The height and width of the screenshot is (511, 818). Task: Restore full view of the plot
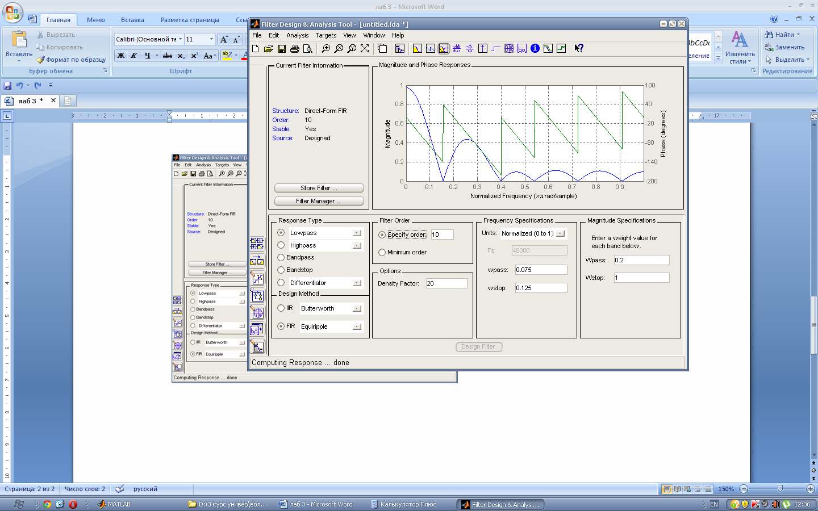pyautogui.click(x=365, y=49)
